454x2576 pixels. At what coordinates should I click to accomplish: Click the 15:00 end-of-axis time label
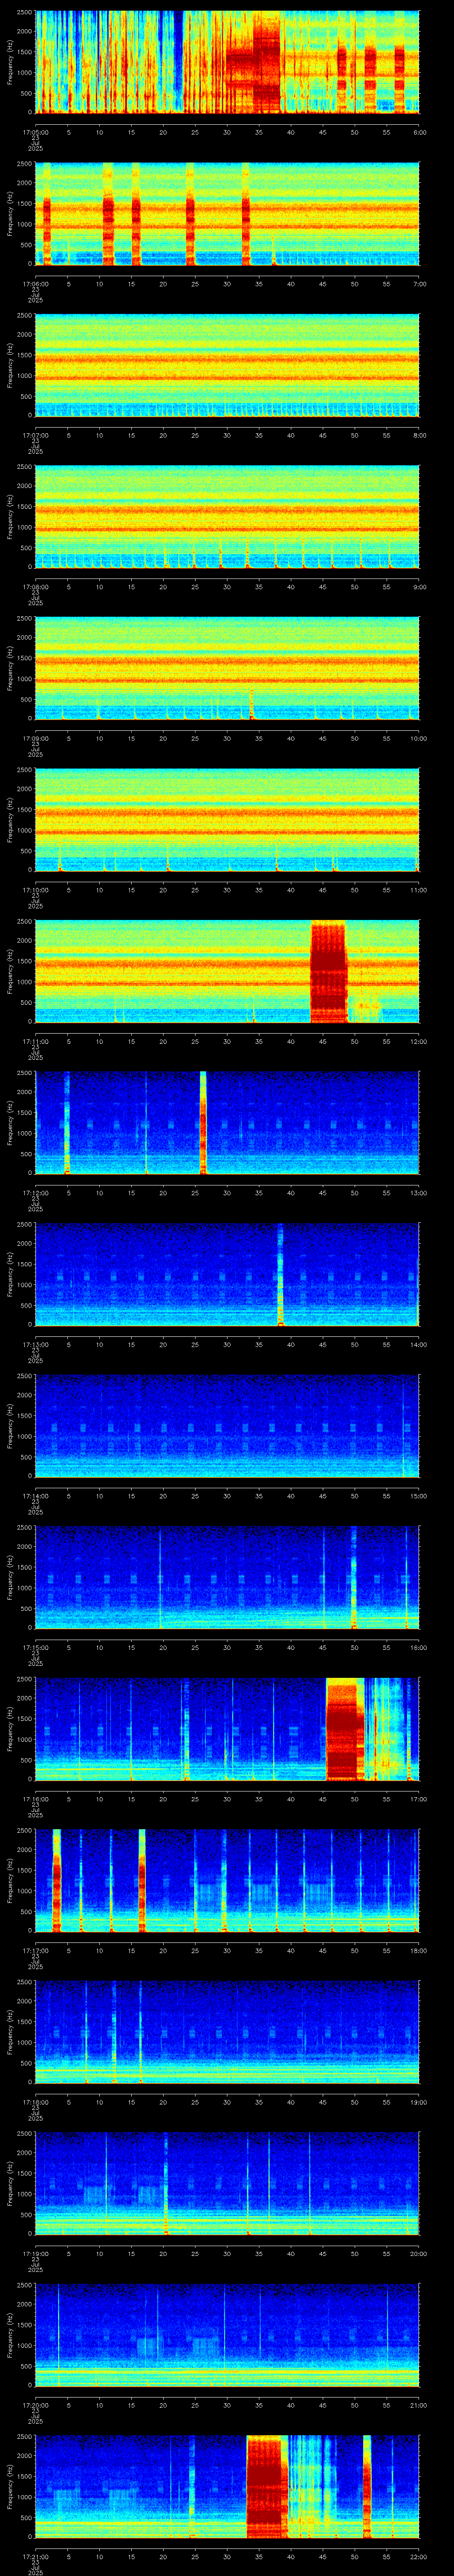click(419, 1496)
